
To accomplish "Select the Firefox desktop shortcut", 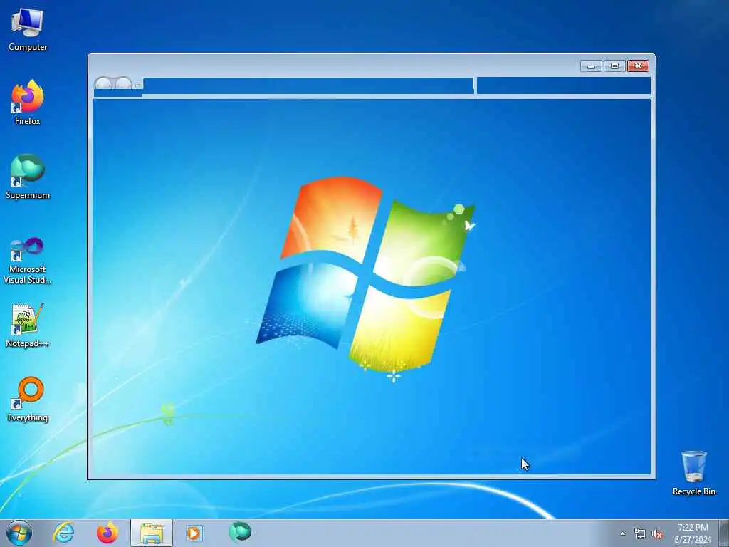I will [x=28, y=103].
